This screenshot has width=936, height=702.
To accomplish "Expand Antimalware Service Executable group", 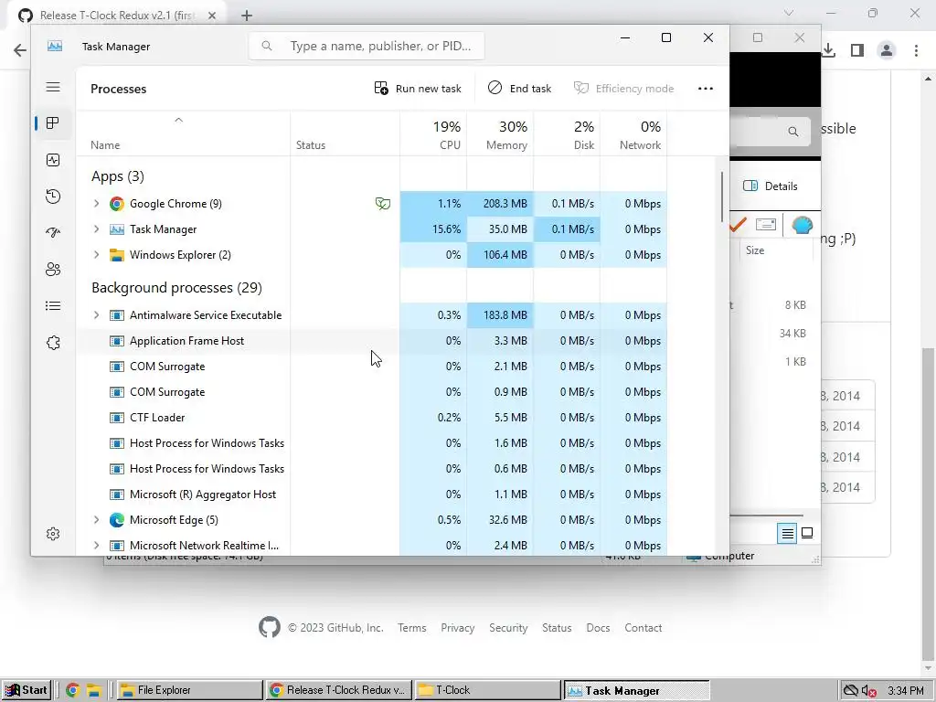I will (x=96, y=315).
